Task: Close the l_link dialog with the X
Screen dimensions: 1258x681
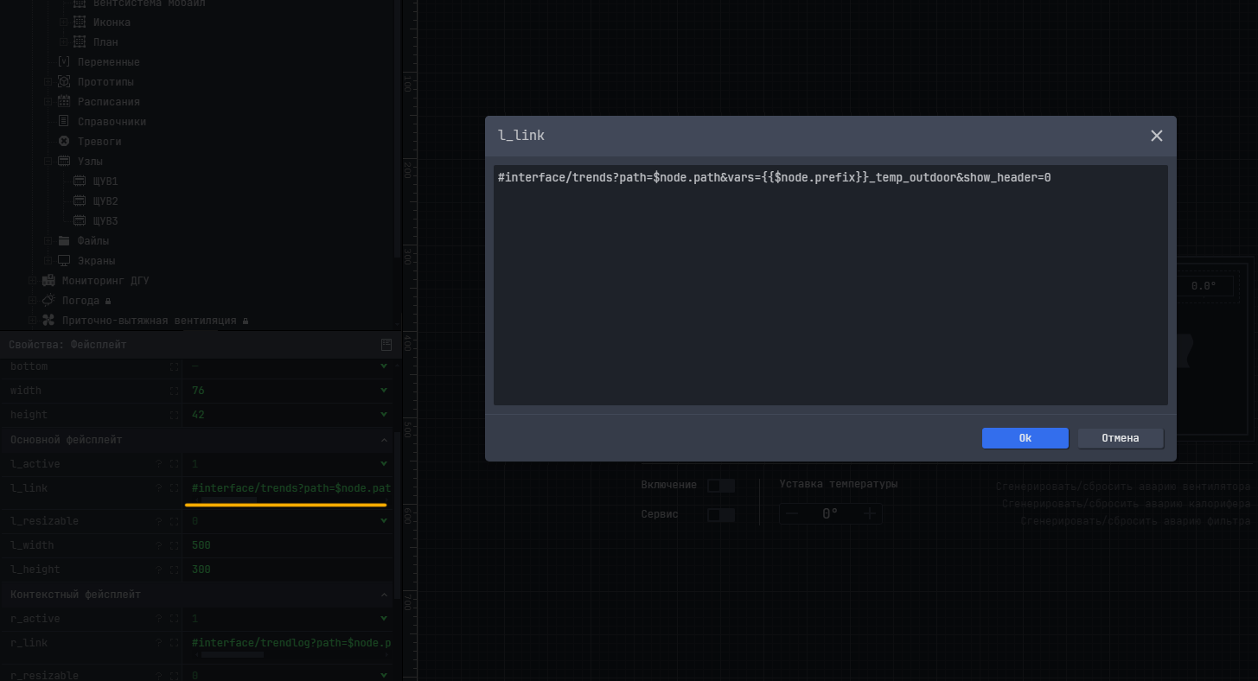Action: tap(1156, 136)
